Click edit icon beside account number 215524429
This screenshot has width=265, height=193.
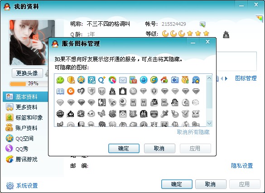coord(202,24)
